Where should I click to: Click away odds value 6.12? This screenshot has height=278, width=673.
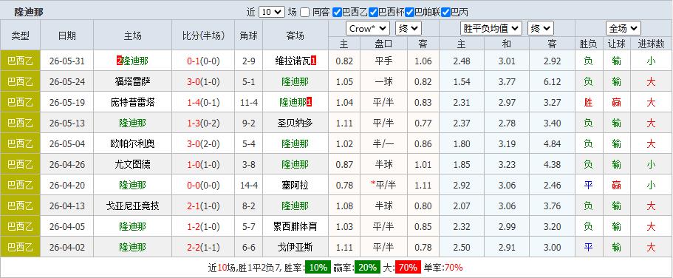pos(552,81)
